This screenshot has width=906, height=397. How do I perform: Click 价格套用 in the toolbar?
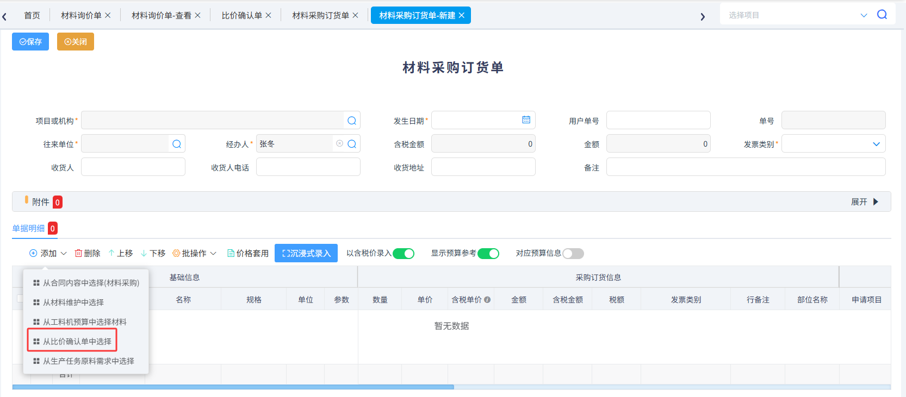[x=248, y=253]
